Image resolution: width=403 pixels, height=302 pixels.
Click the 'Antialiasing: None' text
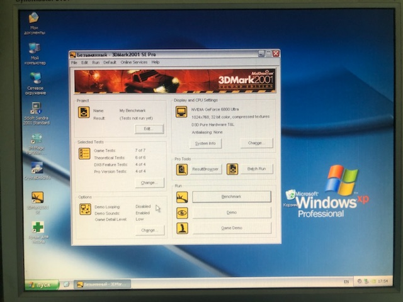click(207, 132)
